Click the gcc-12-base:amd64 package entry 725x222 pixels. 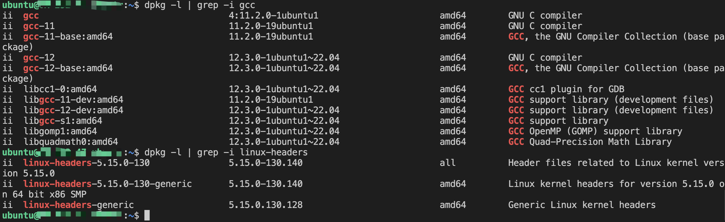68,68
